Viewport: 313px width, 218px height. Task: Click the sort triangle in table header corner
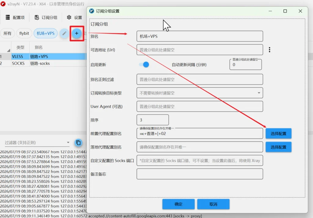tap(8, 50)
